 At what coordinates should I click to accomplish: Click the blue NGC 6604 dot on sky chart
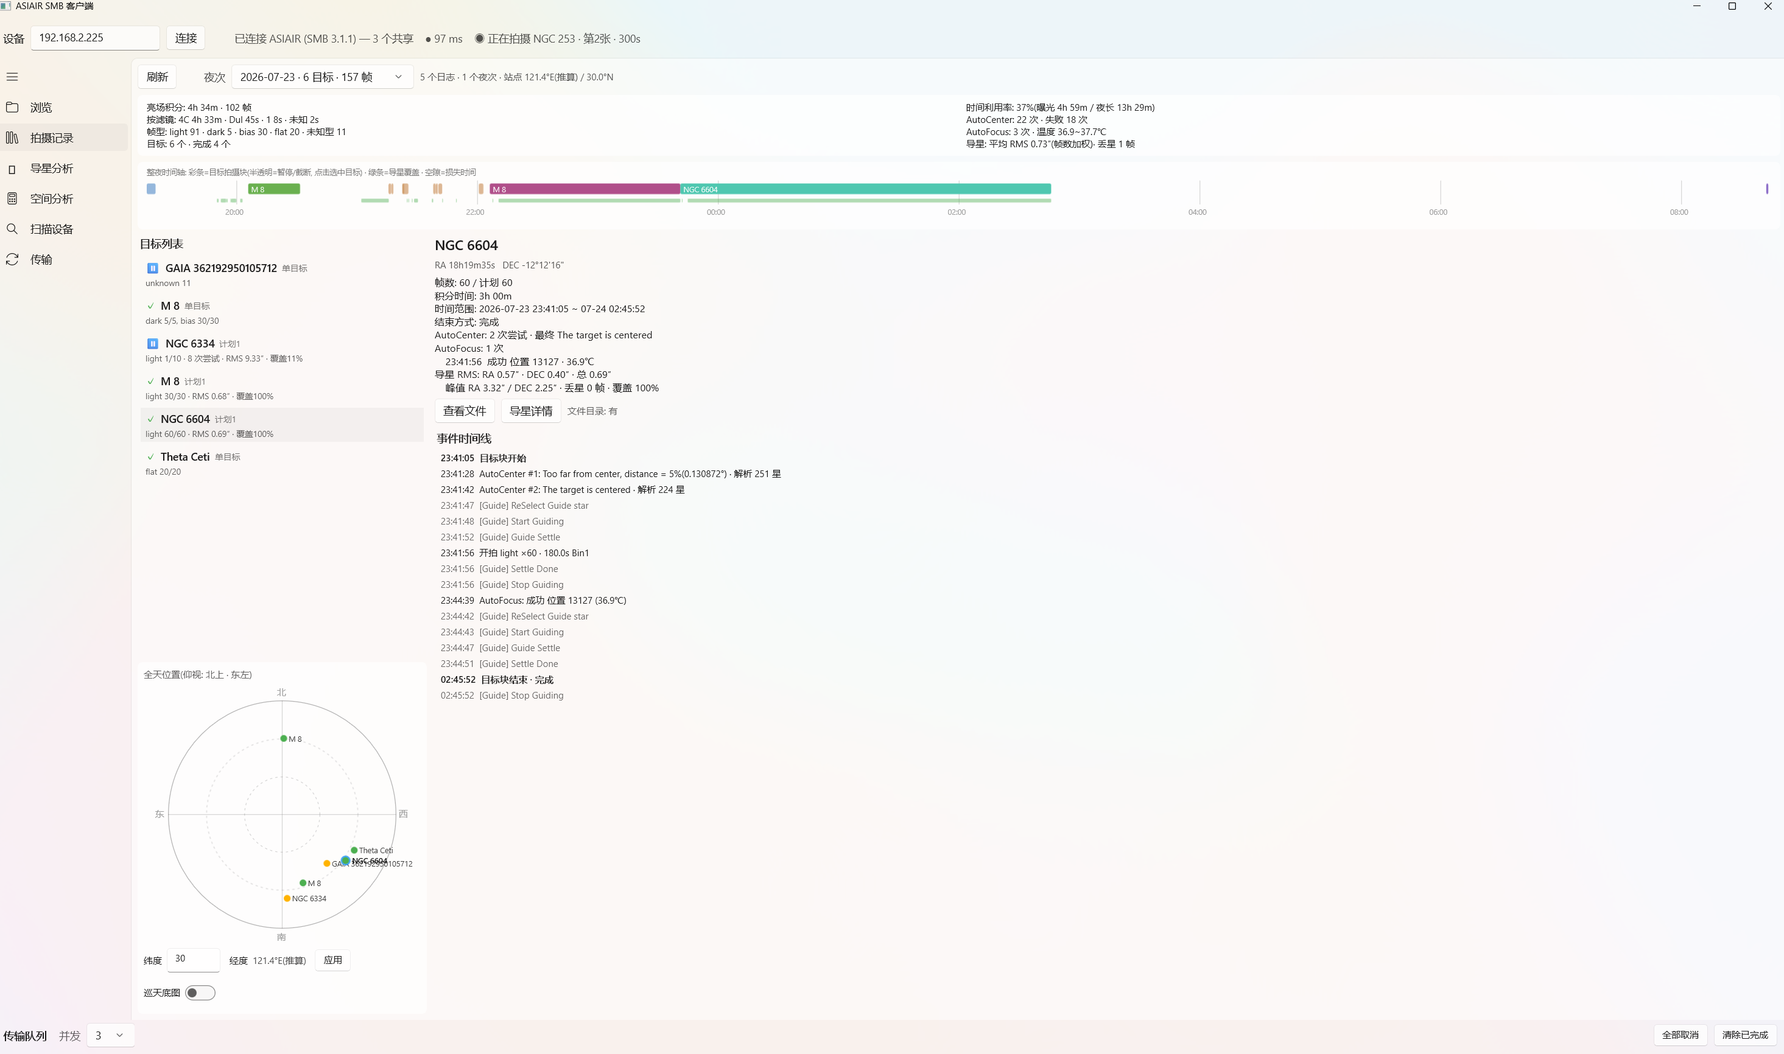345,860
